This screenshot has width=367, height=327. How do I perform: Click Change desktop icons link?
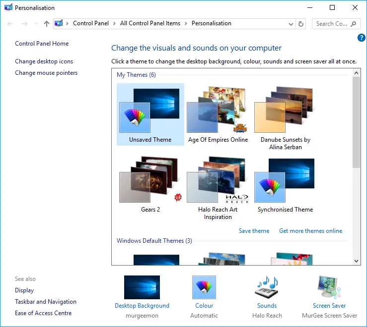pos(44,61)
